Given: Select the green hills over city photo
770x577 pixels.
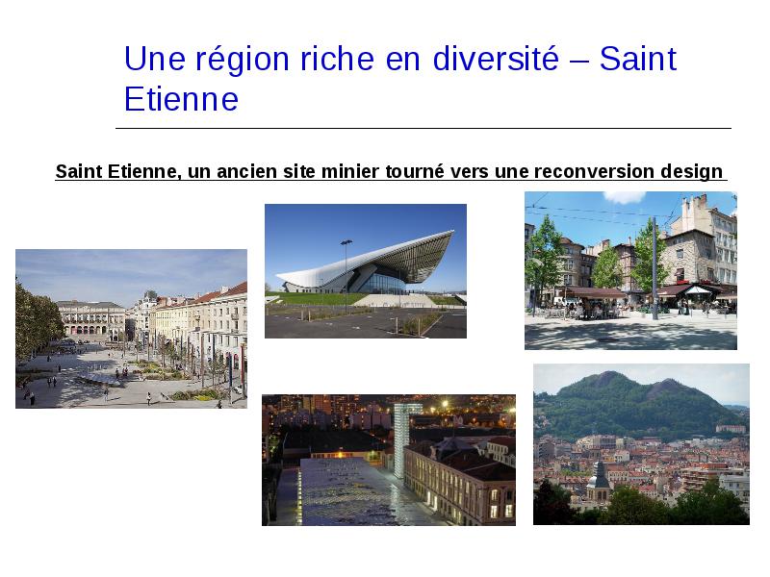Looking at the screenshot, I should pyautogui.click(x=641, y=444).
